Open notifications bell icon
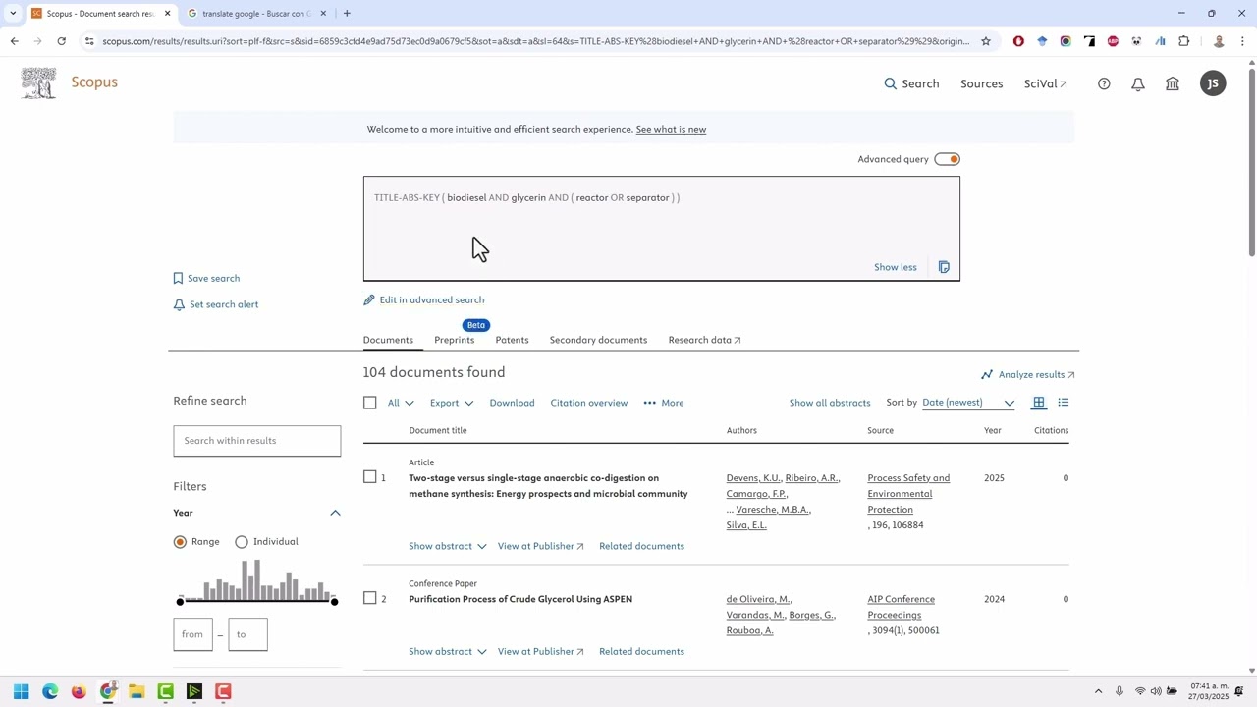Viewport: 1257px width, 707px height. coord(1138,84)
